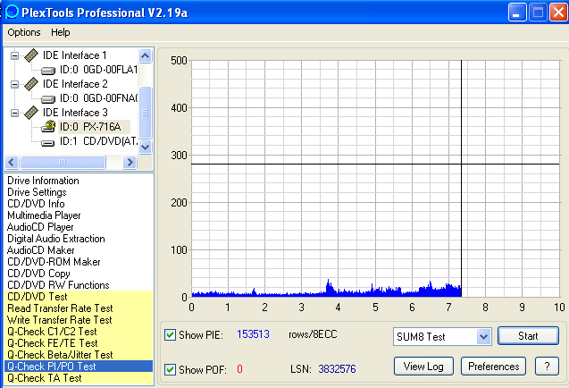Select the CD/DVD Test entry

(x=79, y=297)
